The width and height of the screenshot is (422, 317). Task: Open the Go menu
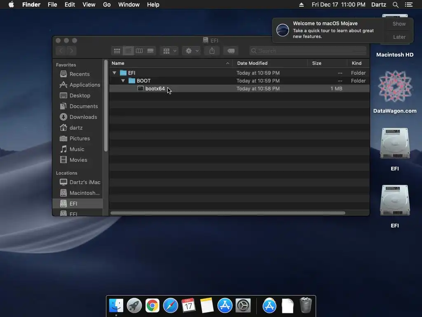tap(107, 5)
